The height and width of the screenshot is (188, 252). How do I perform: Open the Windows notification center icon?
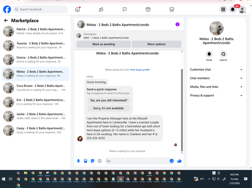(245, 179)
